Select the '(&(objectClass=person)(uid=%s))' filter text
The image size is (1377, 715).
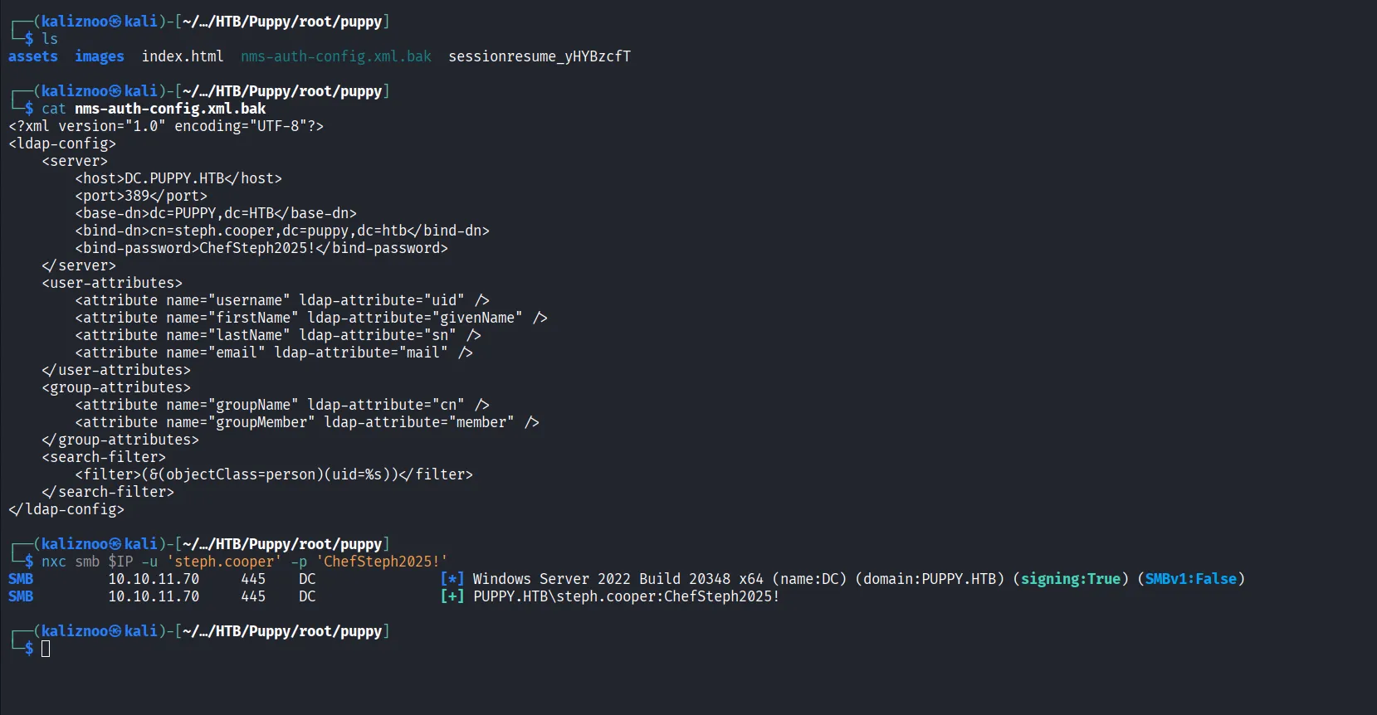[x=270, y=474]
